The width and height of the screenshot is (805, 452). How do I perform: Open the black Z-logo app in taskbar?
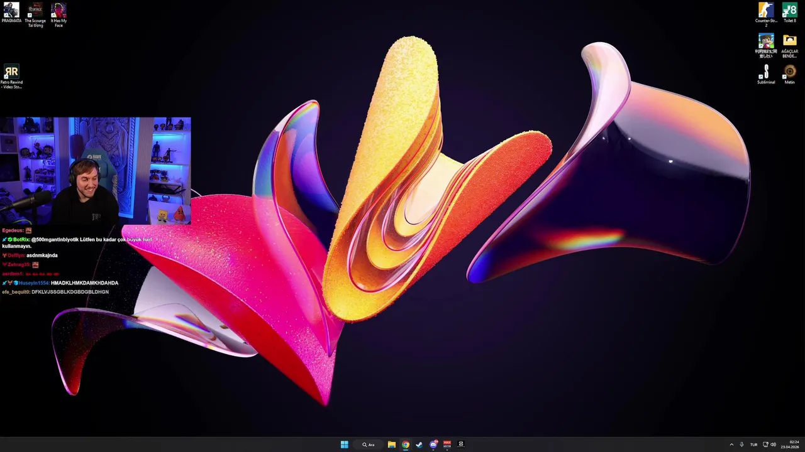click(x=461, y=444)
